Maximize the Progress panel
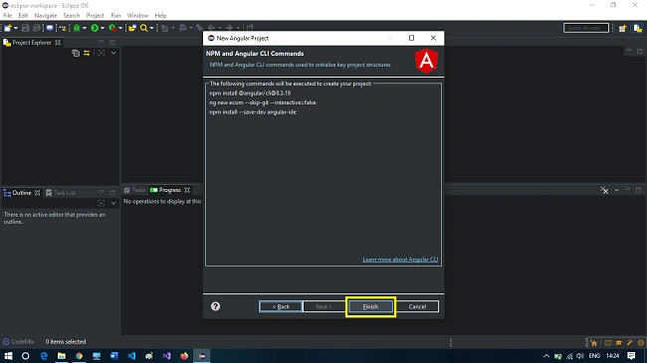 [x=638, y=190]
